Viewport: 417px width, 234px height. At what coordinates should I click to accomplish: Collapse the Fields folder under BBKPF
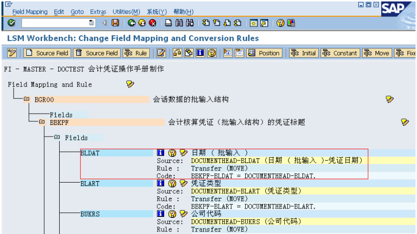pos(57,137)
